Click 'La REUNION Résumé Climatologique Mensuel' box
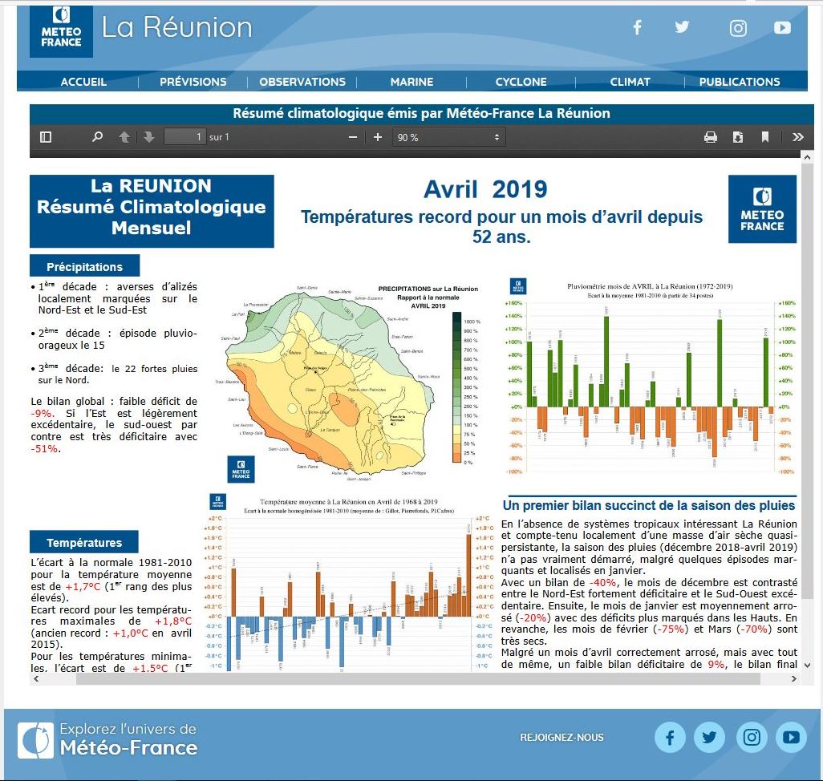The height and width of the screenshot is (781, 823). tap(152, 211)
